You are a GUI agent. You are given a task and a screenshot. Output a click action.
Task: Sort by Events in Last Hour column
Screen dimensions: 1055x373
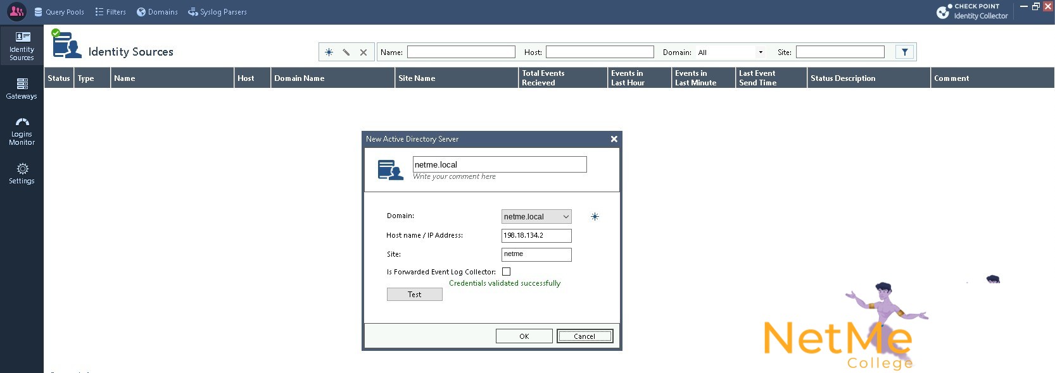tap(640, 78)
